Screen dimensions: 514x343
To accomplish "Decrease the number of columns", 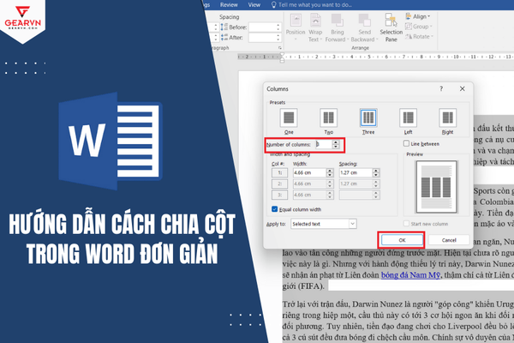I will [335, 147].
